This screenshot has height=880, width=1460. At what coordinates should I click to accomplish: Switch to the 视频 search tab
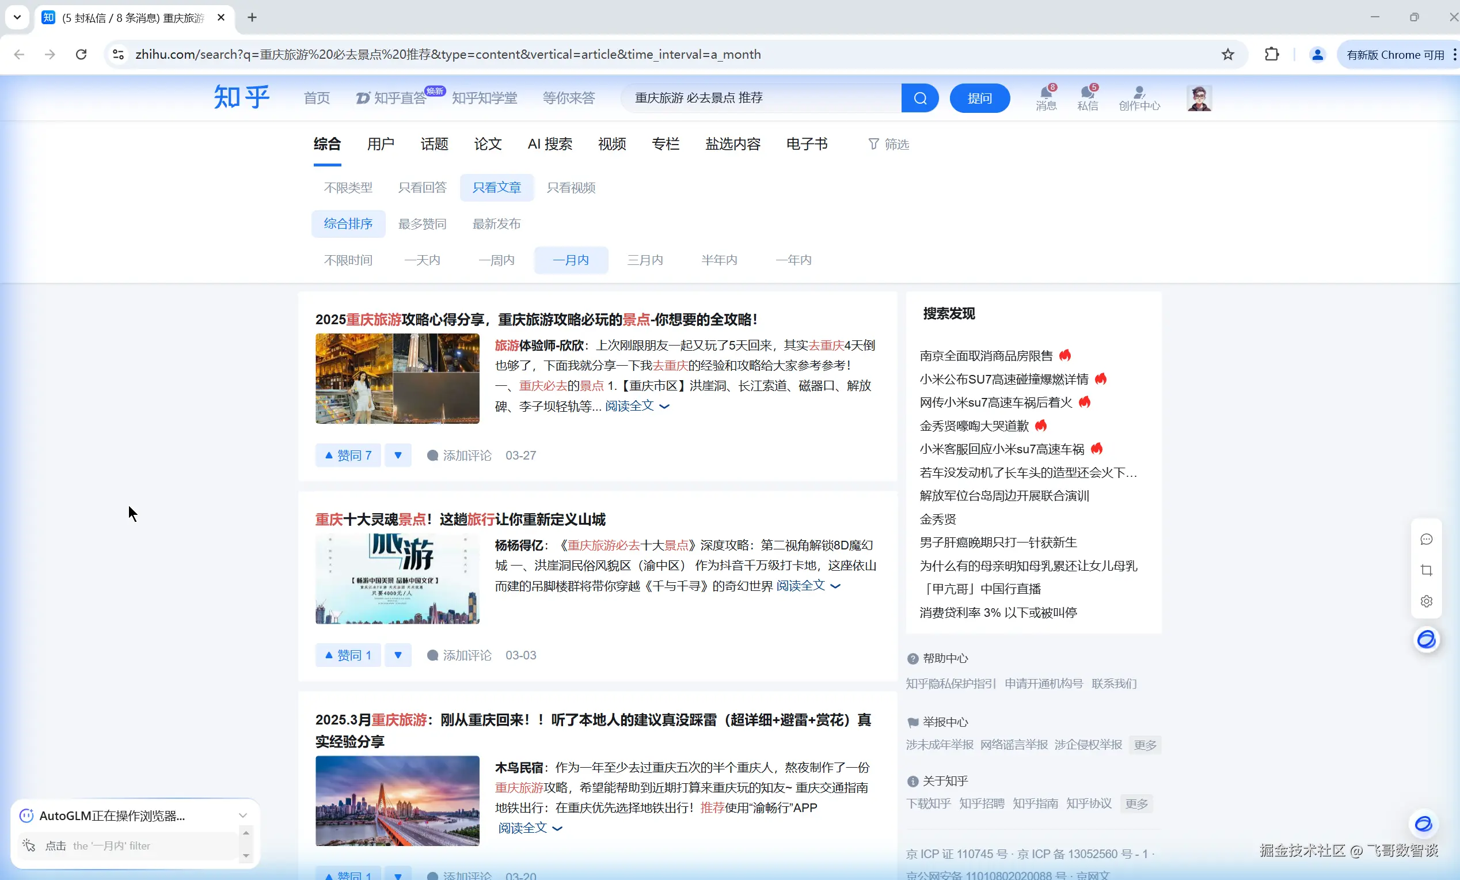pyautogui.click(x=611, y=144)
